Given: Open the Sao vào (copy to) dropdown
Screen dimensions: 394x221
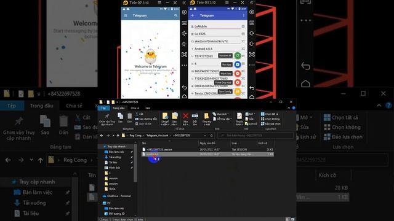Looking at the screenshot, I should 175,118.
